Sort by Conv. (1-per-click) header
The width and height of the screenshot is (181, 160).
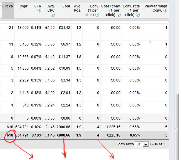click(92, 10)
